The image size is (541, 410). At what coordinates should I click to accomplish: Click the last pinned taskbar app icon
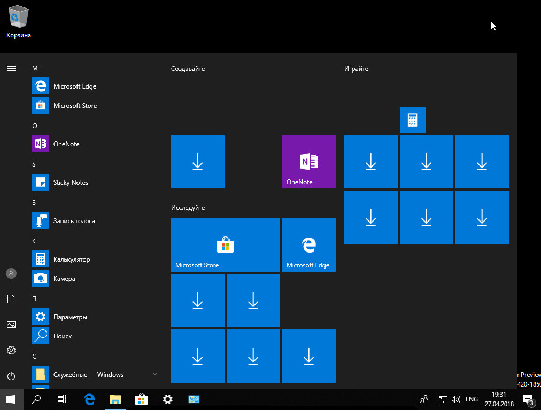194,399
